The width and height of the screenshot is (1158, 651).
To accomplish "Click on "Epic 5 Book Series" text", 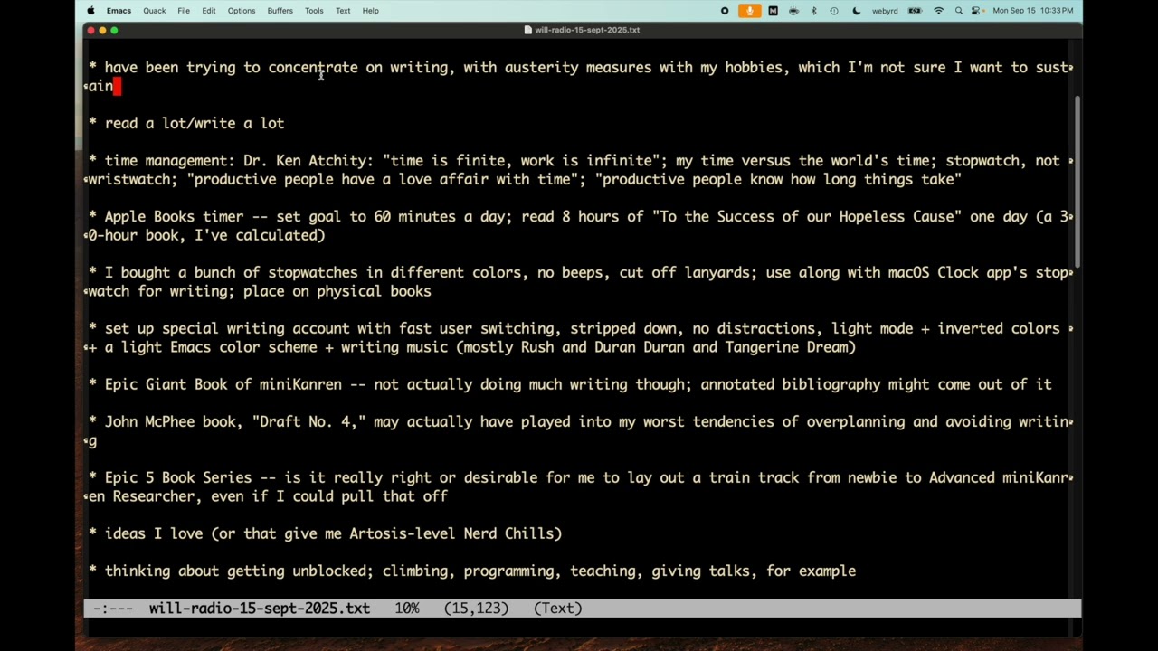I will pyautogui.click(x=178, y=478).
